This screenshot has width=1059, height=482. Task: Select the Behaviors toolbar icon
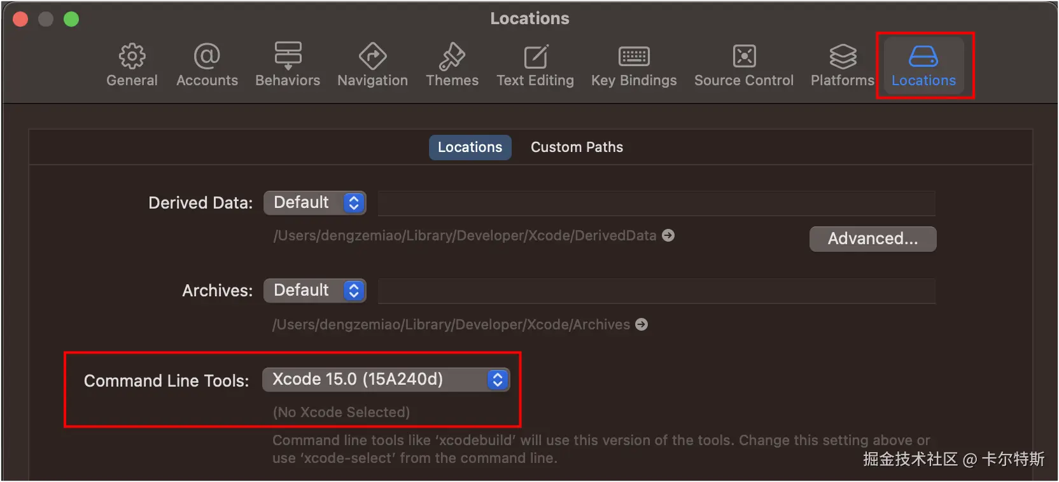pyautogui.click(x=288, y=57)
